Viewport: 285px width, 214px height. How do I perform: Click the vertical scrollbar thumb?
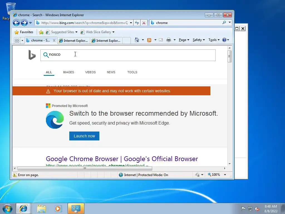pyautogui.click(x=230, y=56)
